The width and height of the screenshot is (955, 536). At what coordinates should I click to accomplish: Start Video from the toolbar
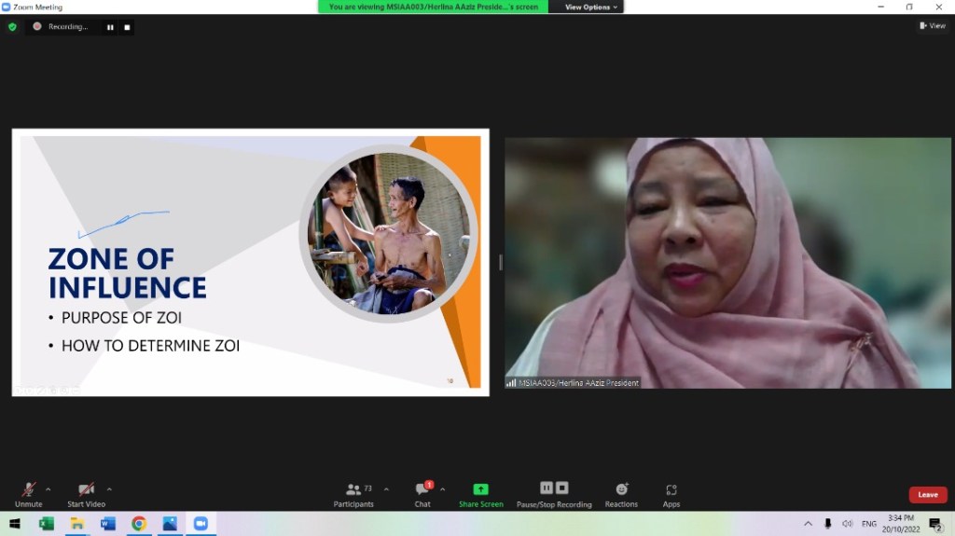[x=86, y=494]
